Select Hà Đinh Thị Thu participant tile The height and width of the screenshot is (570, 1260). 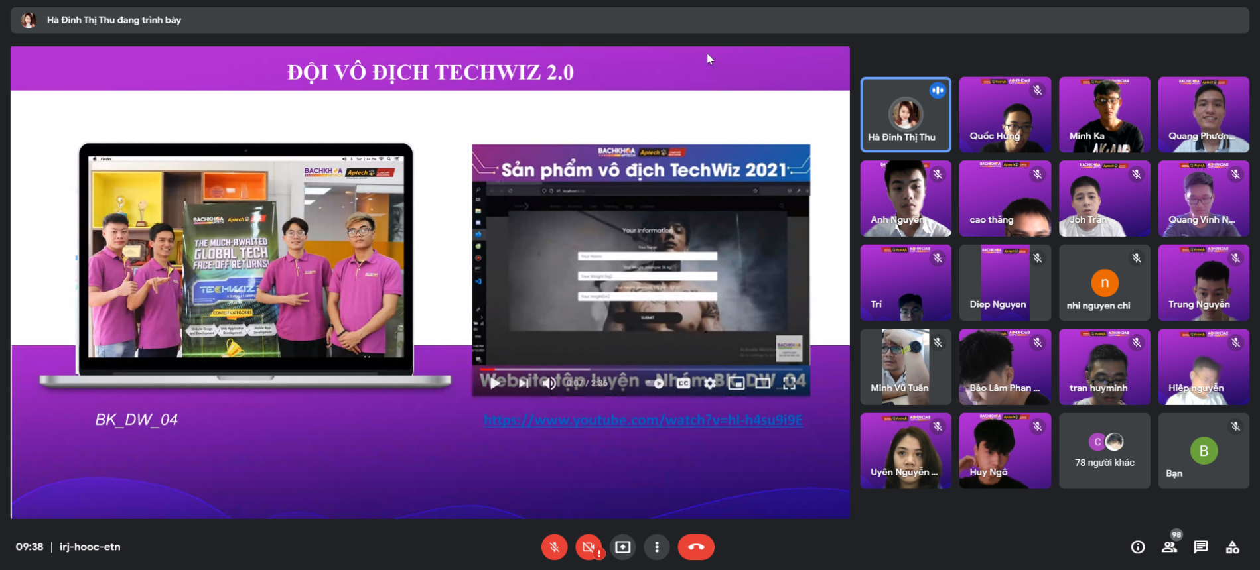tap(906, 115)
